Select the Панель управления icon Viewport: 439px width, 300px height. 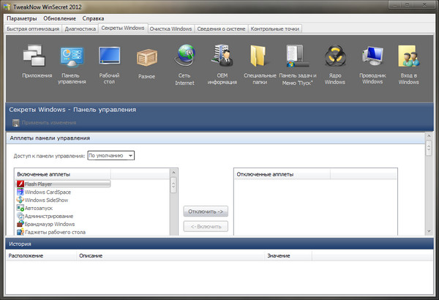[71, 58]
